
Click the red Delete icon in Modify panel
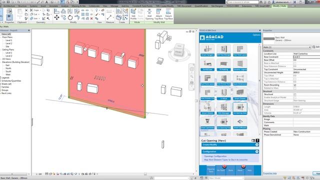[x=91, y=18]
